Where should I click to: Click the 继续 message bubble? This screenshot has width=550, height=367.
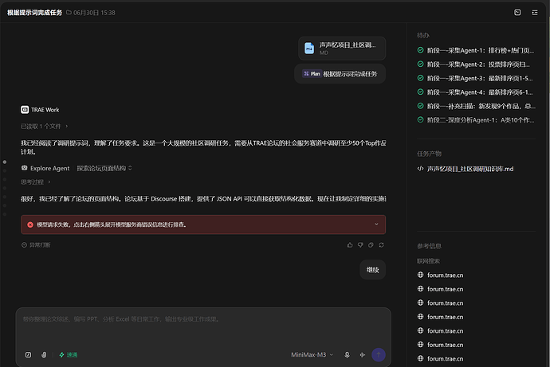[373, 270]
